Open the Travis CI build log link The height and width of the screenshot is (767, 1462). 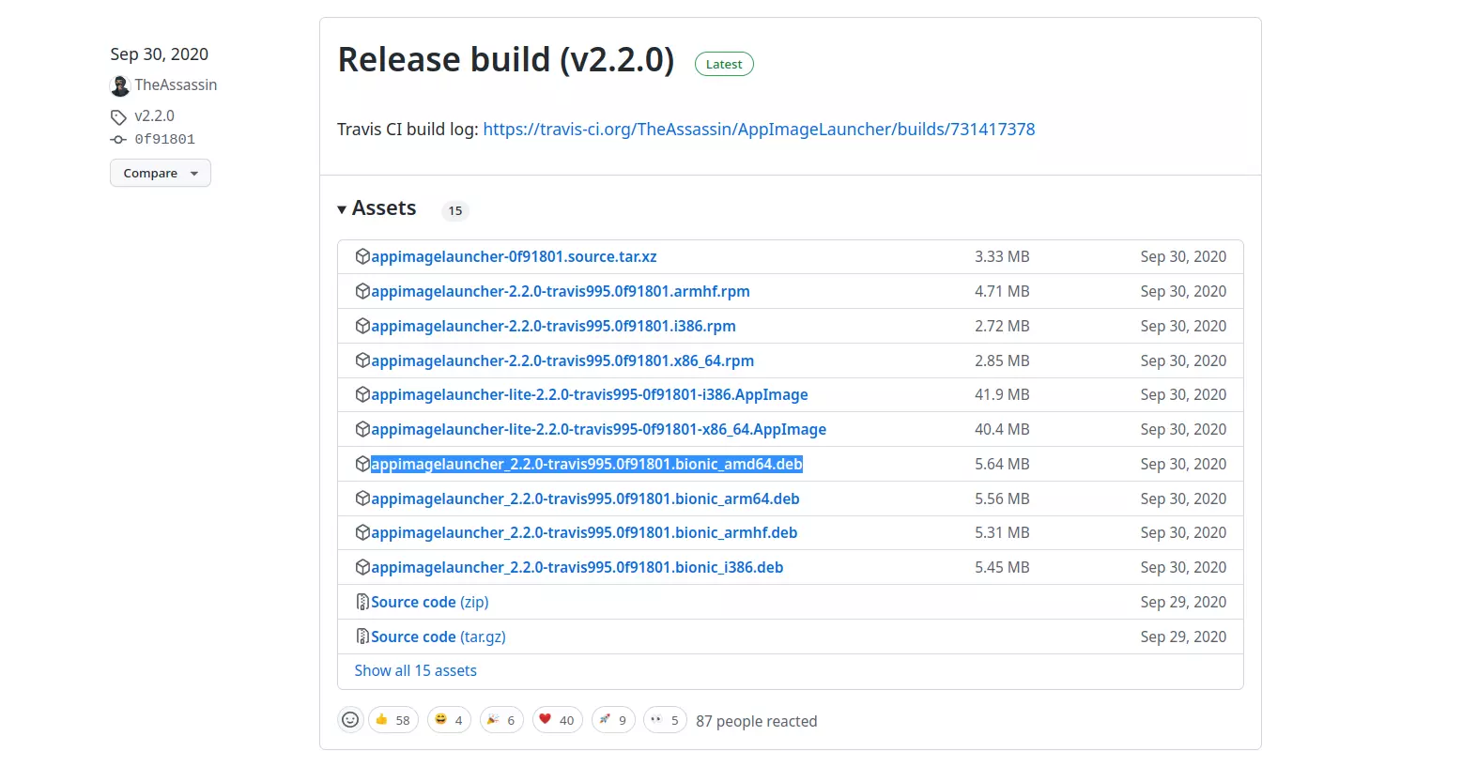click(759, 130)
